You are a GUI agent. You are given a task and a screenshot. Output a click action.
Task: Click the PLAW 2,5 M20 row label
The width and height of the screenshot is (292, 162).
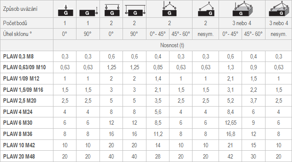[x=20, y=101]
